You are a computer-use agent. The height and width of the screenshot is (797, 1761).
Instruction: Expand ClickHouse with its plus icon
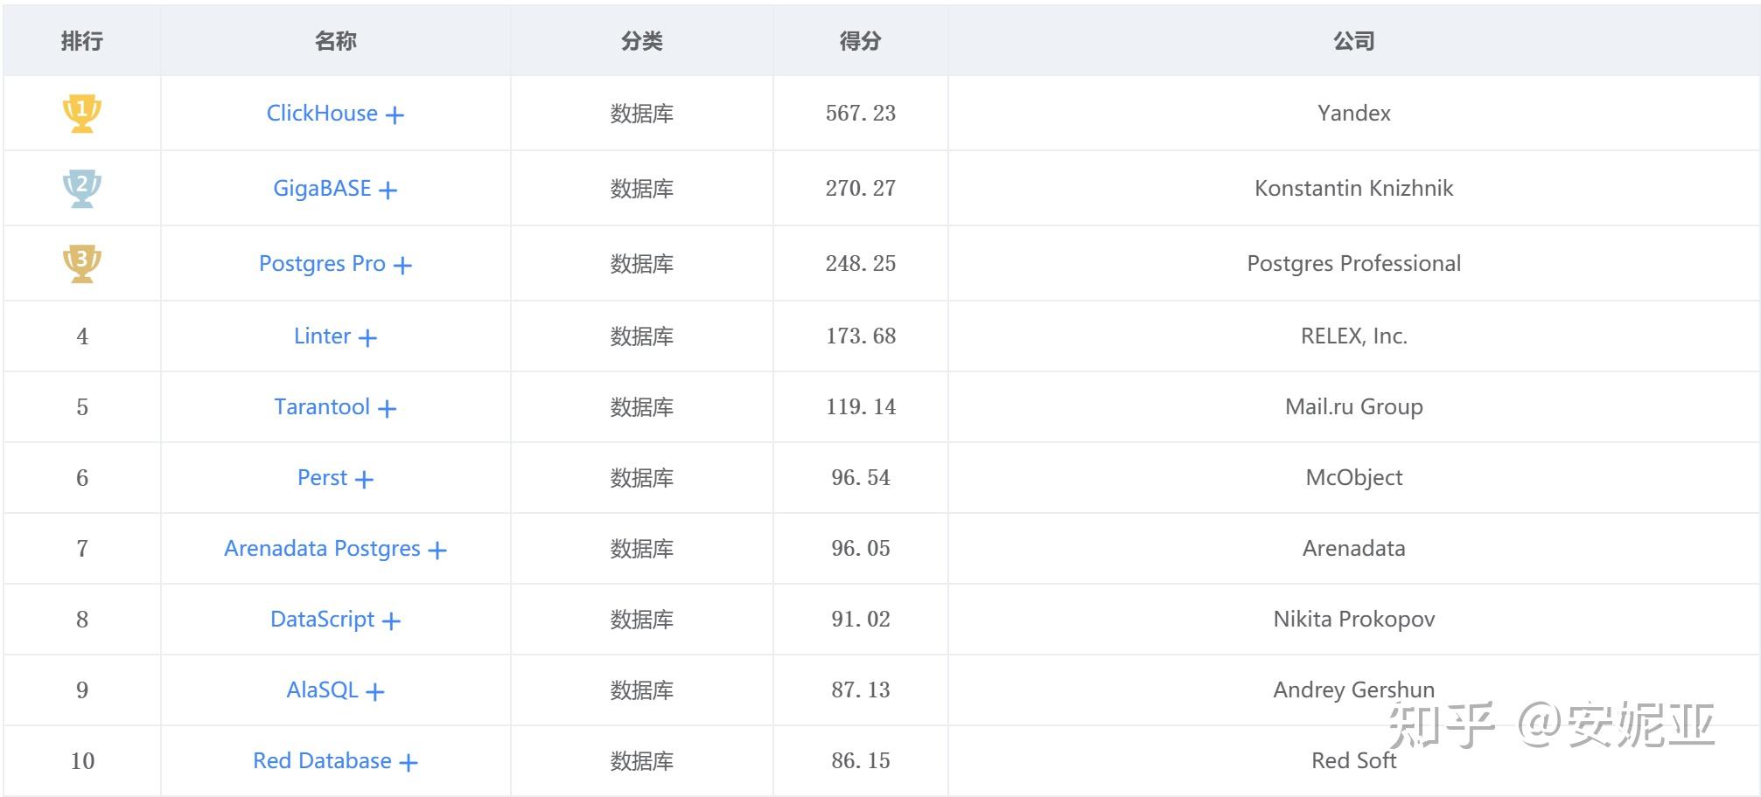click(x=395, y=115)
